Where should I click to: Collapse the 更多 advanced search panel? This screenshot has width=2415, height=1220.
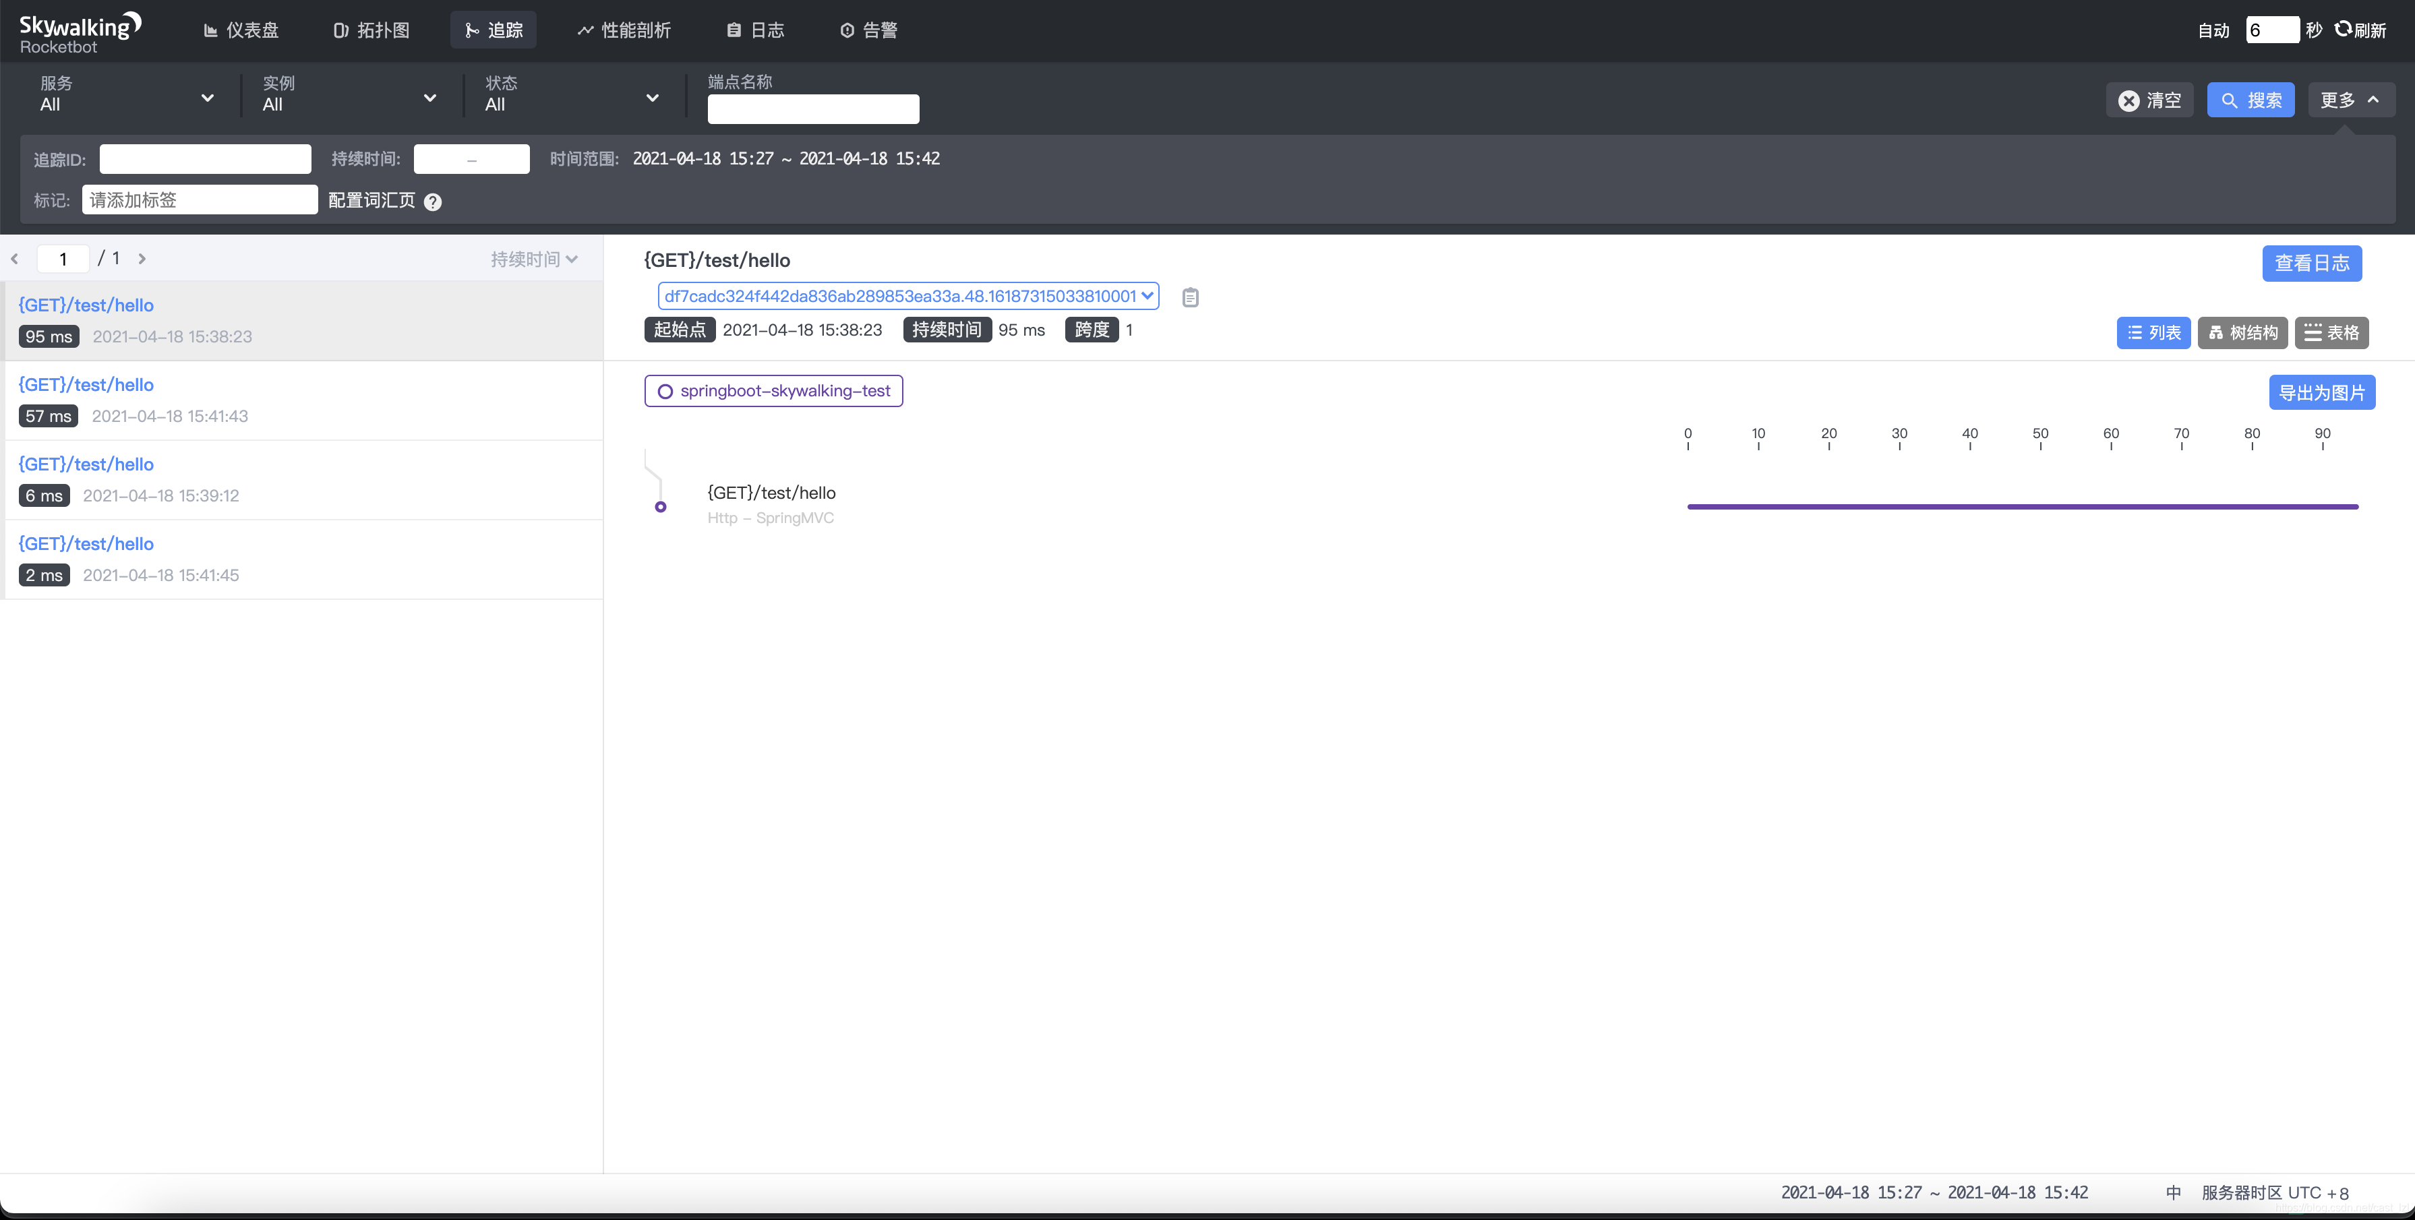[2350, 99]
